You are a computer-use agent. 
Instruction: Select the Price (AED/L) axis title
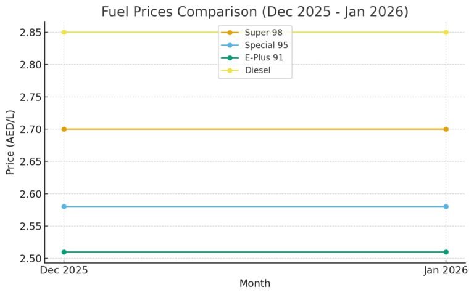pyautogui.click(x=10, y=142)
